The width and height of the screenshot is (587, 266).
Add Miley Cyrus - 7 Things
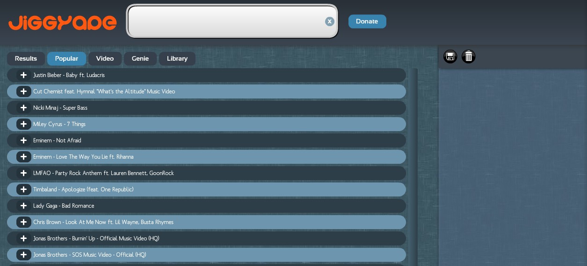pos(23,124)
